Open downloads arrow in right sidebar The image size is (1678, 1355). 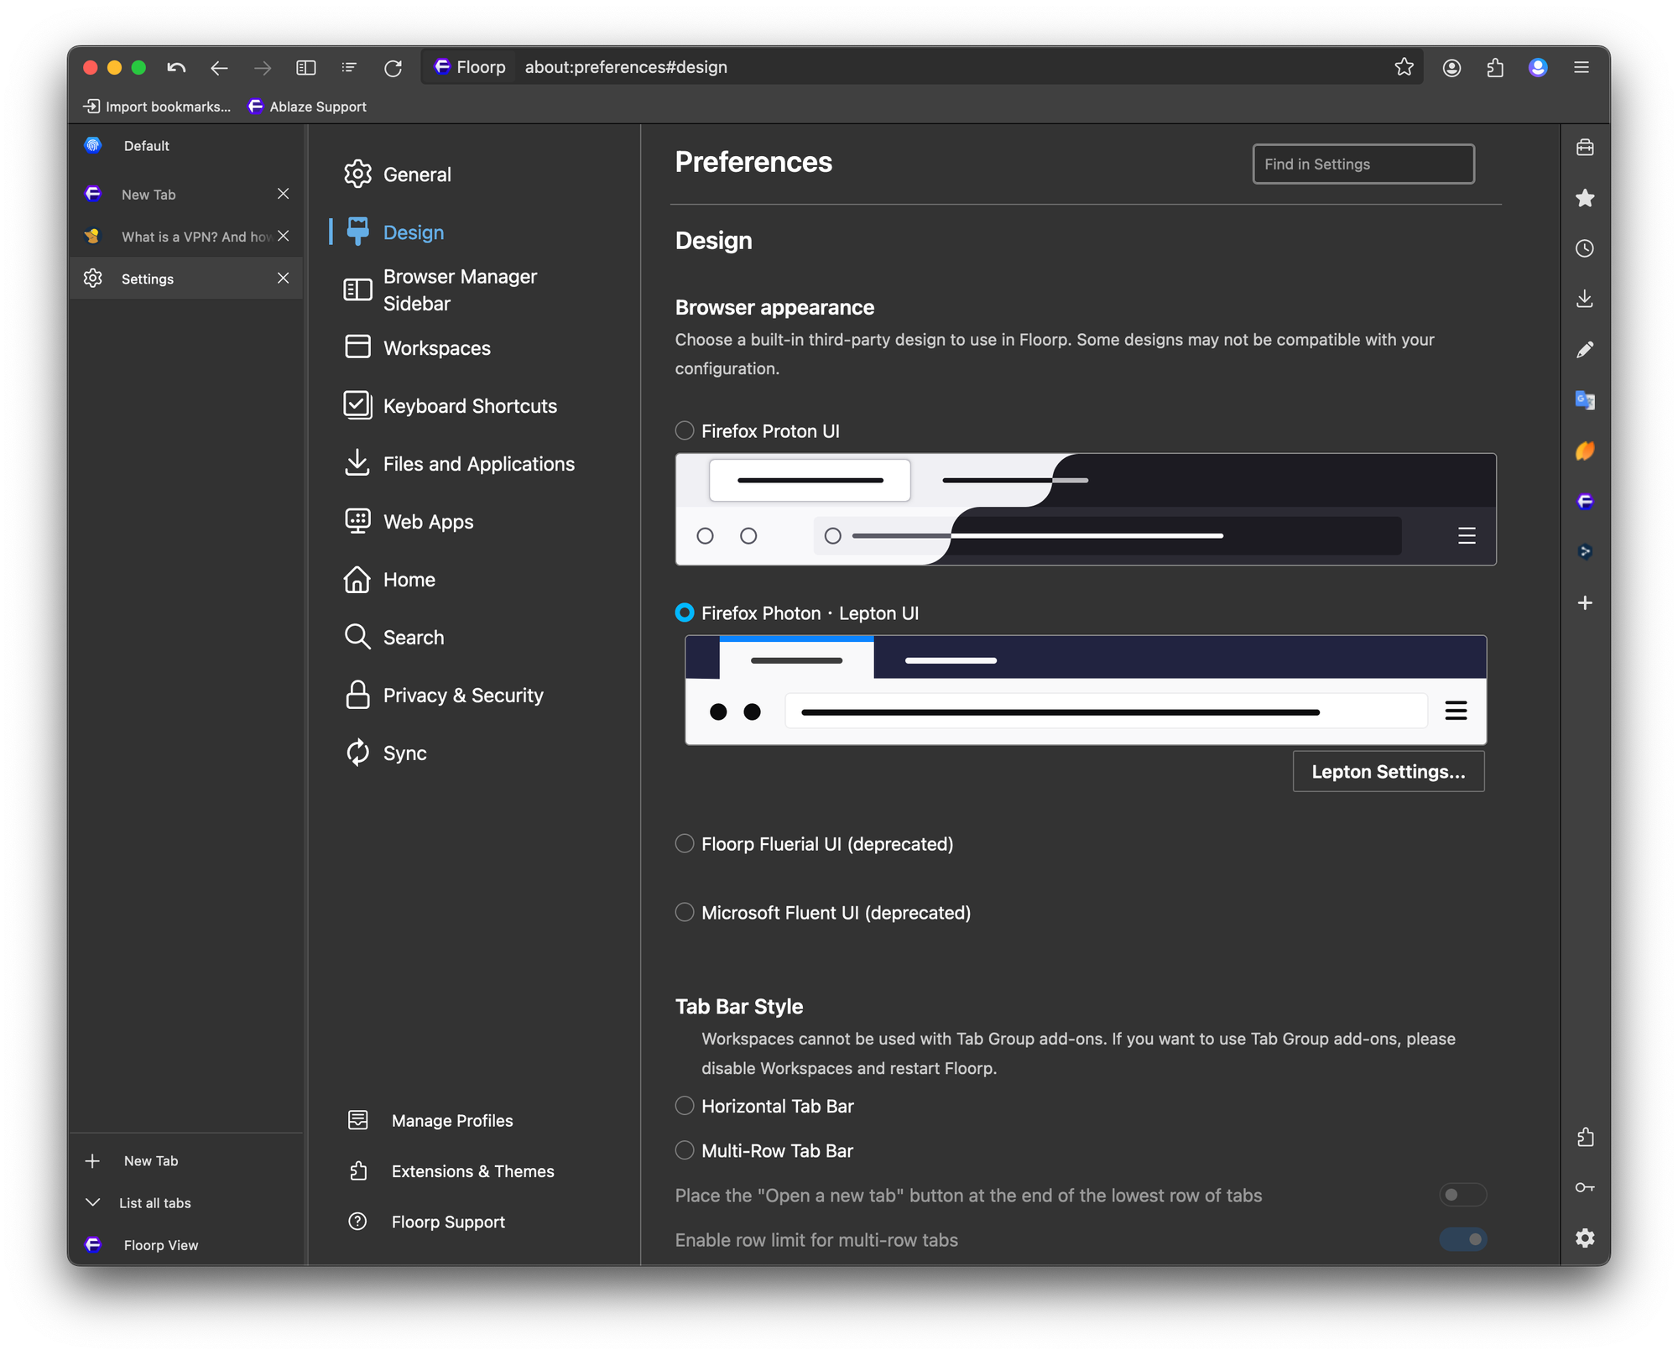1585,299
